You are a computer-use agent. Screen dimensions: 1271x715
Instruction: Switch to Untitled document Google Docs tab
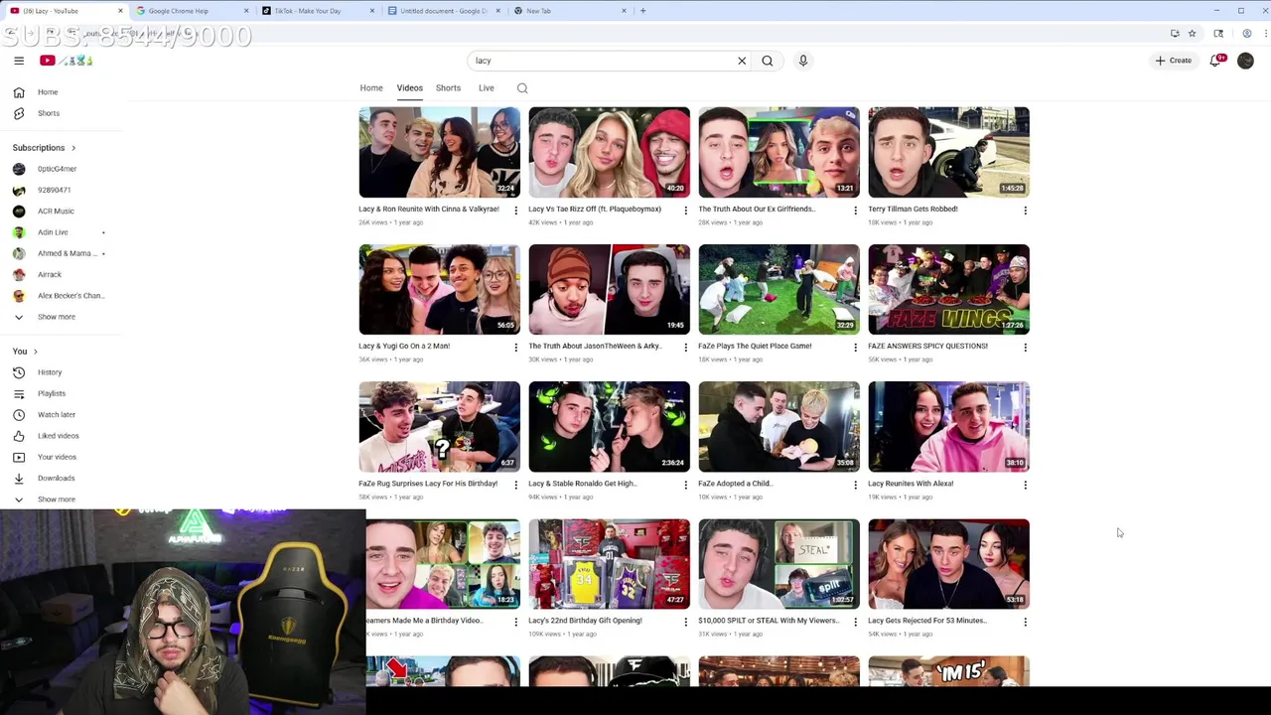click(443, 11)
